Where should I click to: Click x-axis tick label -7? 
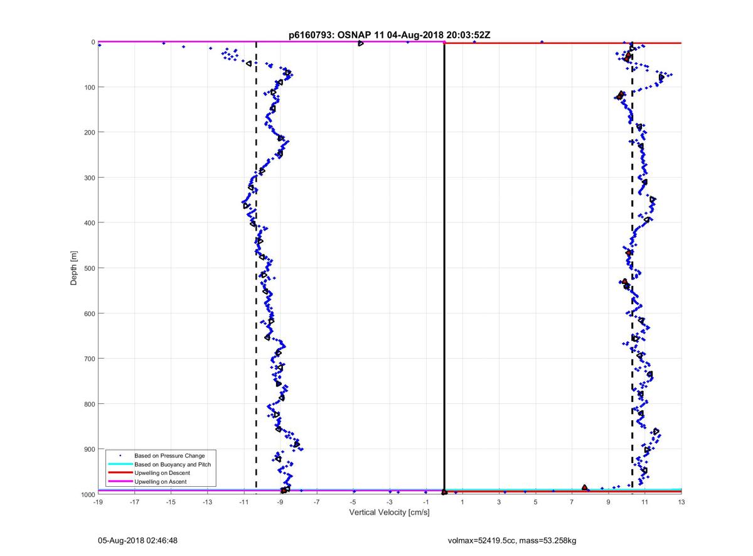click(x=317, y=502)
